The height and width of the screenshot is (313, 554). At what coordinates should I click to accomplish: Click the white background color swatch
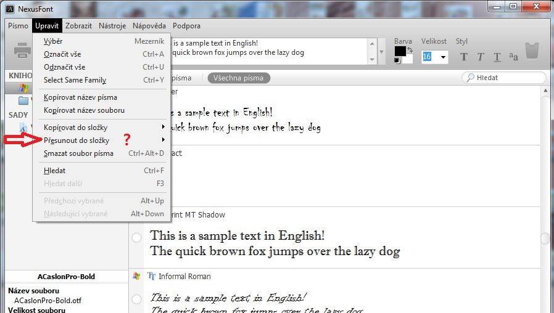pos(408,59)
